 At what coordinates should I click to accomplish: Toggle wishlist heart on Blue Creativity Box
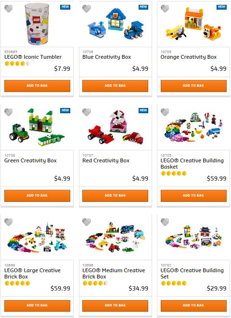pyautogui.click(x=87, y=9)
